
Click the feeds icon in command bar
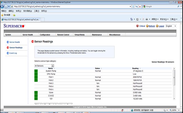coord(137,19)
